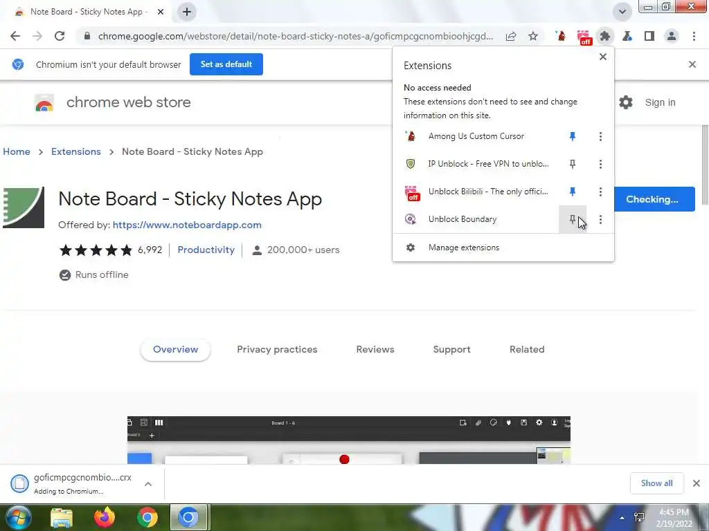This screenshot has height=531, width=709.
Task: Close the Note Board browser tab
Action: [161, 12]
